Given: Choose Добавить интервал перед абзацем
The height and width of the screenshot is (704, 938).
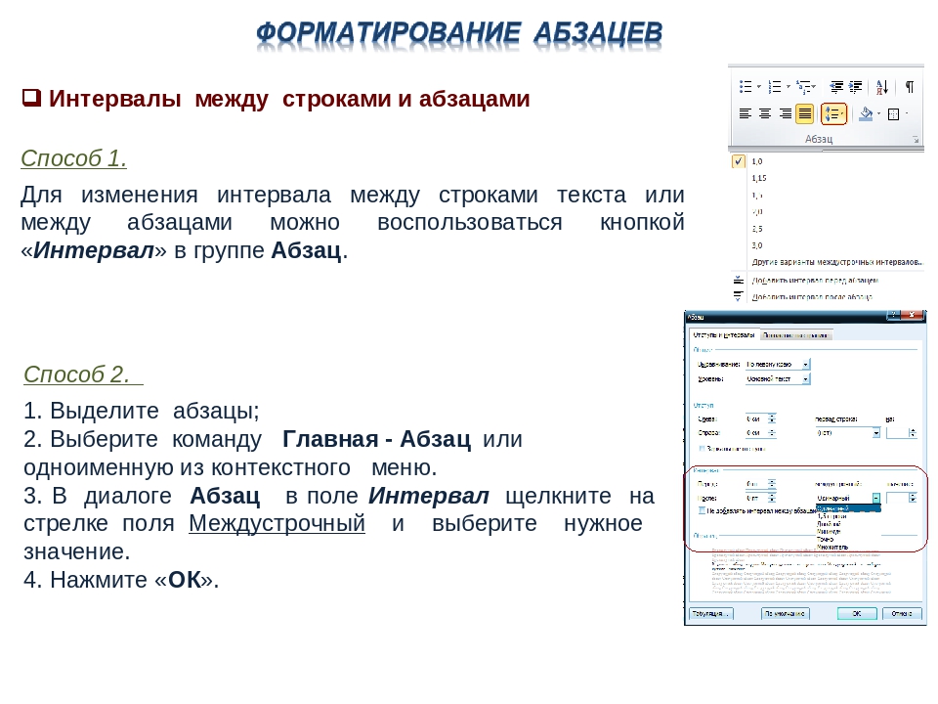Looking at the screenshot, I should [x=815, y=280].
